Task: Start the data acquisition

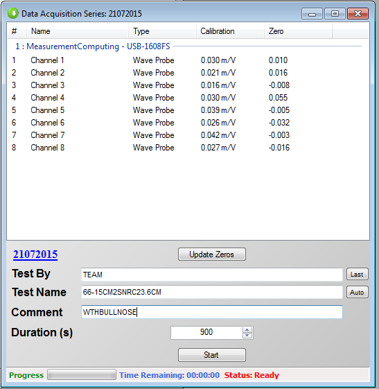Action: (212, 355)
